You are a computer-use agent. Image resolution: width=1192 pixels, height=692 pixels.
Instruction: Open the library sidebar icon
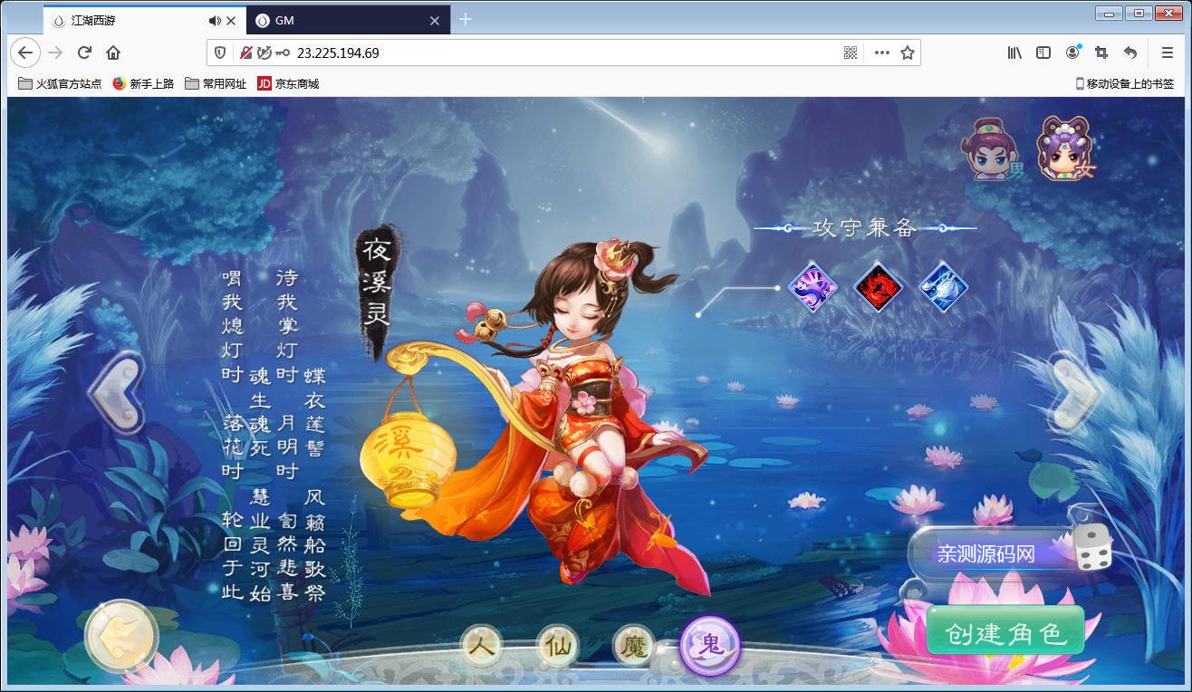point(1014,53)
